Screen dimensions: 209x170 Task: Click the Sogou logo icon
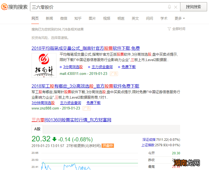(x=4, y=7)
